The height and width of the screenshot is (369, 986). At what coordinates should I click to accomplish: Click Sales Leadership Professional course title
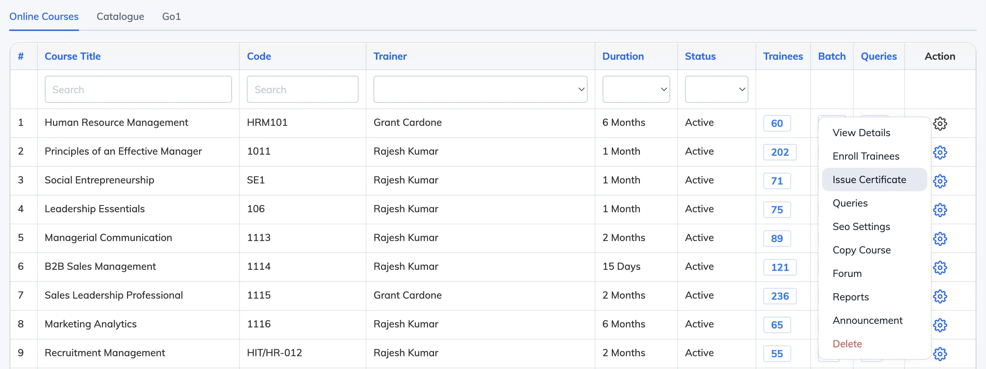[x=114, y=295]
